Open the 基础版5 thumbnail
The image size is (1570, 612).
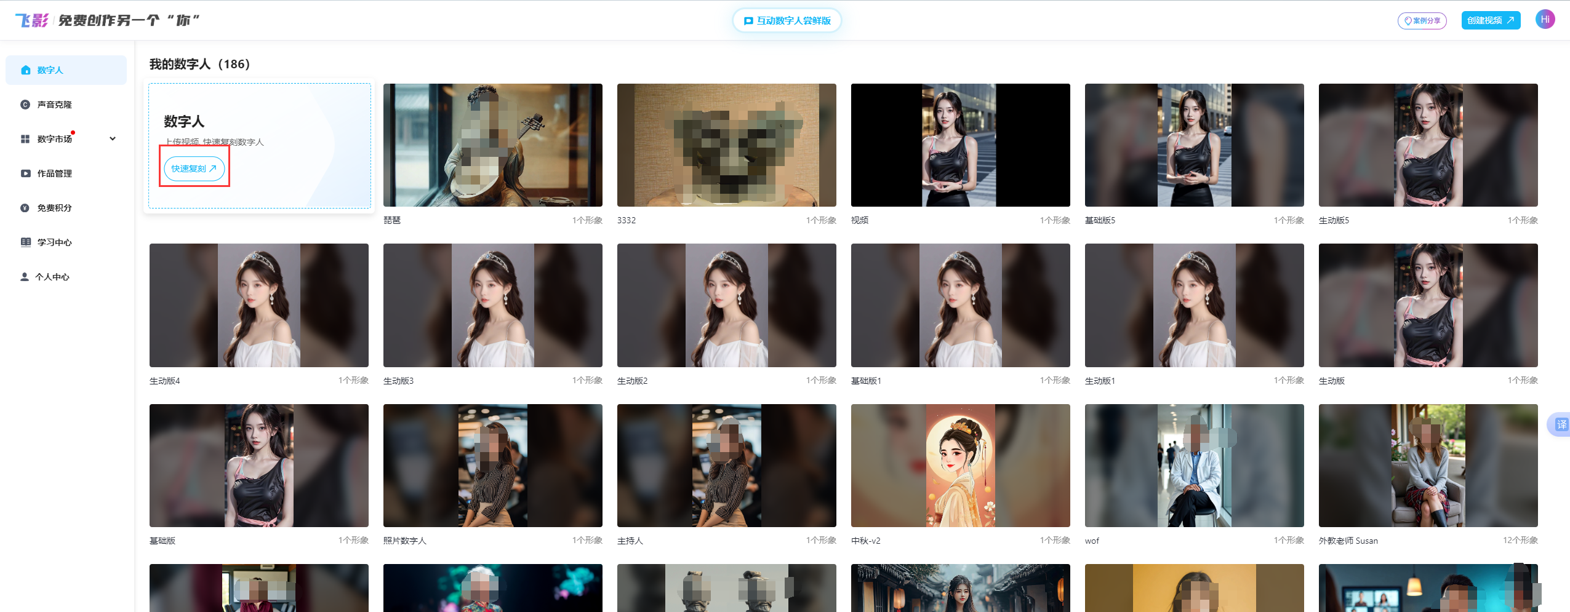click(x=1194, y=145)
